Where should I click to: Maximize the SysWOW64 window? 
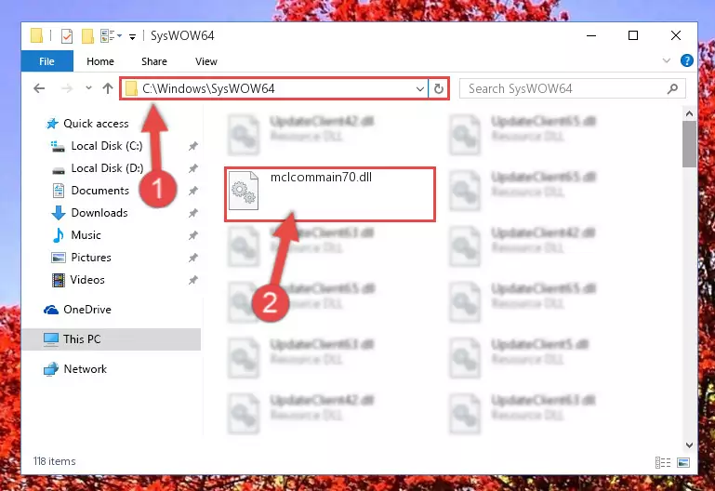[633, 35]
